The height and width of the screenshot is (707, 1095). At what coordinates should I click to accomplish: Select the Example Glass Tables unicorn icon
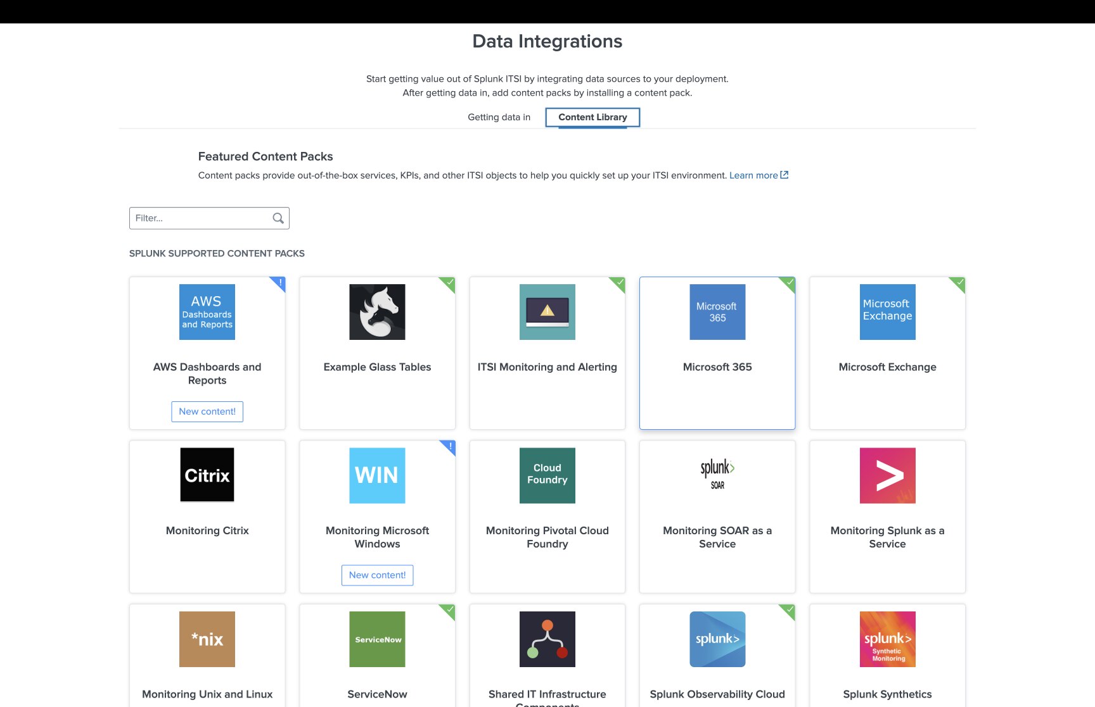click(x=377, y=311)
